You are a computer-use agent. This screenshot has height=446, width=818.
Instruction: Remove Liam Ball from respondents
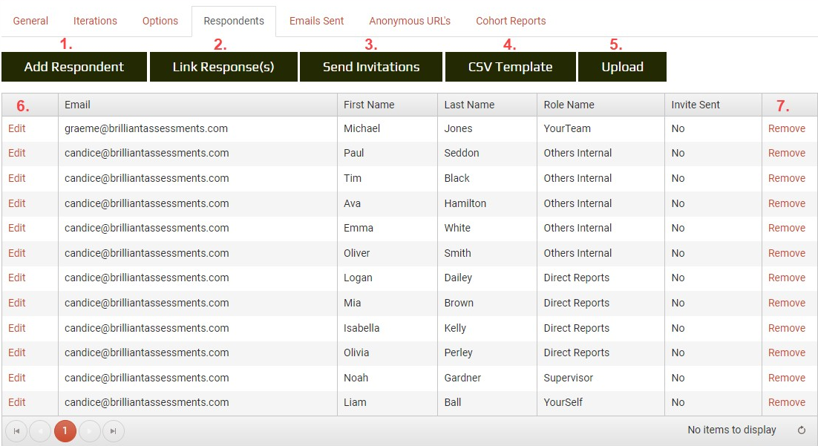click(786, 402)
